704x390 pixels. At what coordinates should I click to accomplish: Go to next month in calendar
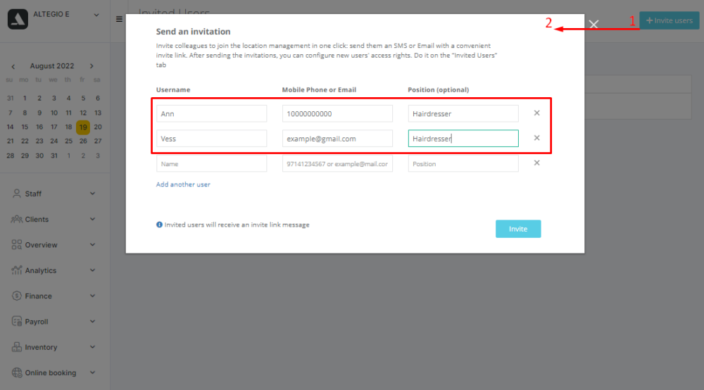click(92, 66)
